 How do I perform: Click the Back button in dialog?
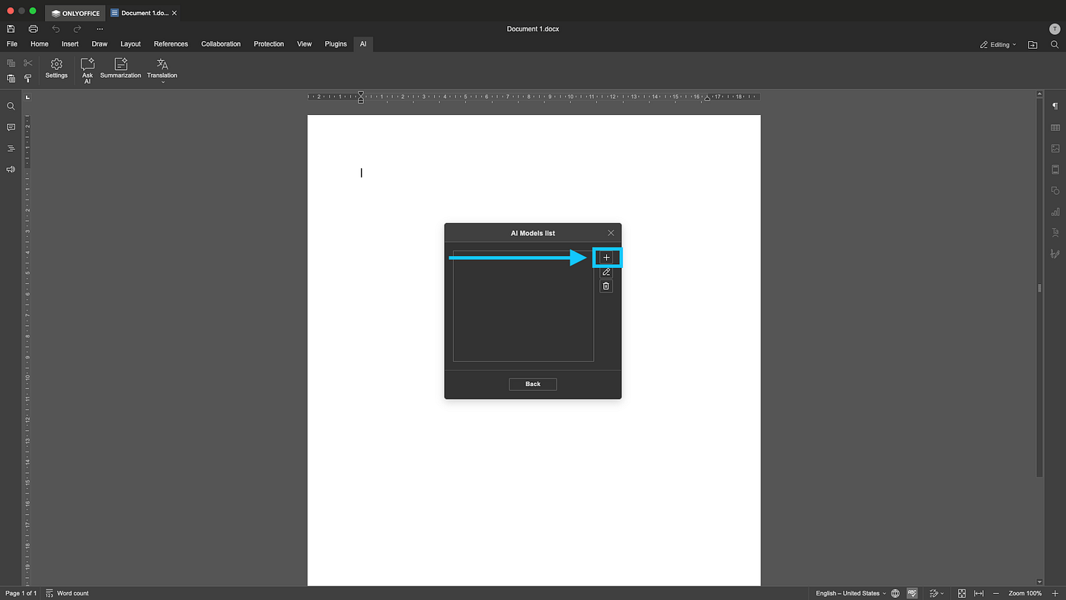[x=533, y=384]
